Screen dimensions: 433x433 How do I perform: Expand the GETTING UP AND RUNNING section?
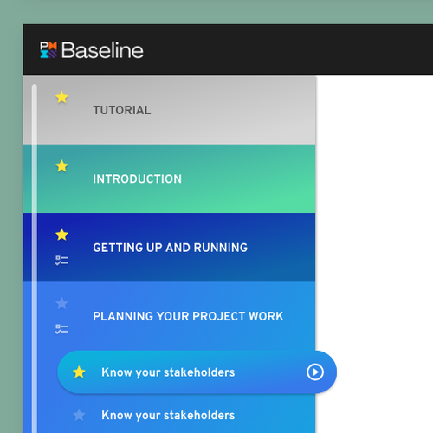[170, 248]
